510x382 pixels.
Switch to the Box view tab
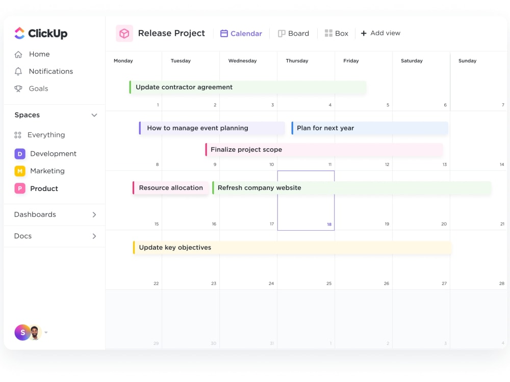[x=336, y=33]
